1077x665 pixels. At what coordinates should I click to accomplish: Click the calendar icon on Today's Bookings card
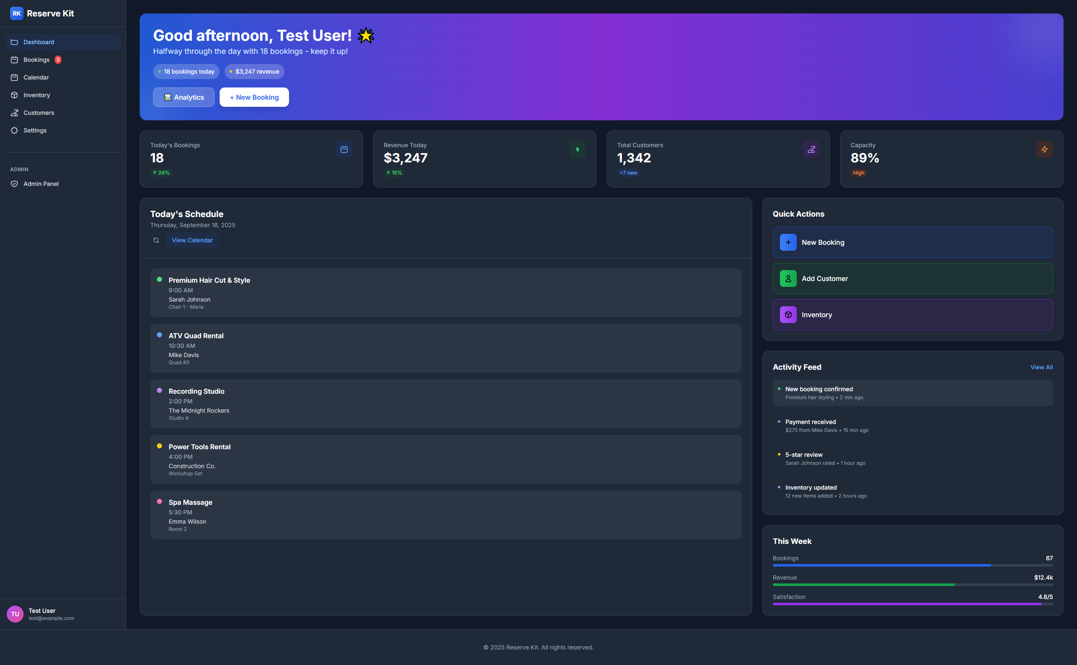coord(344,150)
